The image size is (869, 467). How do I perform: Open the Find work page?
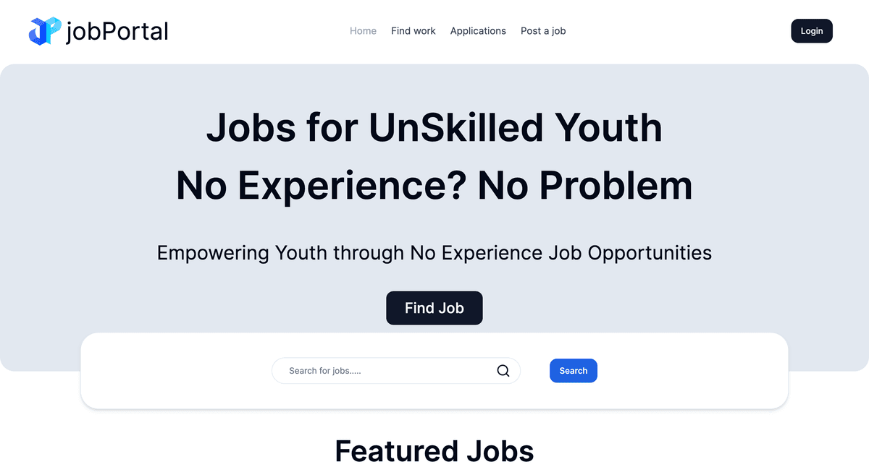click(413, 31)
